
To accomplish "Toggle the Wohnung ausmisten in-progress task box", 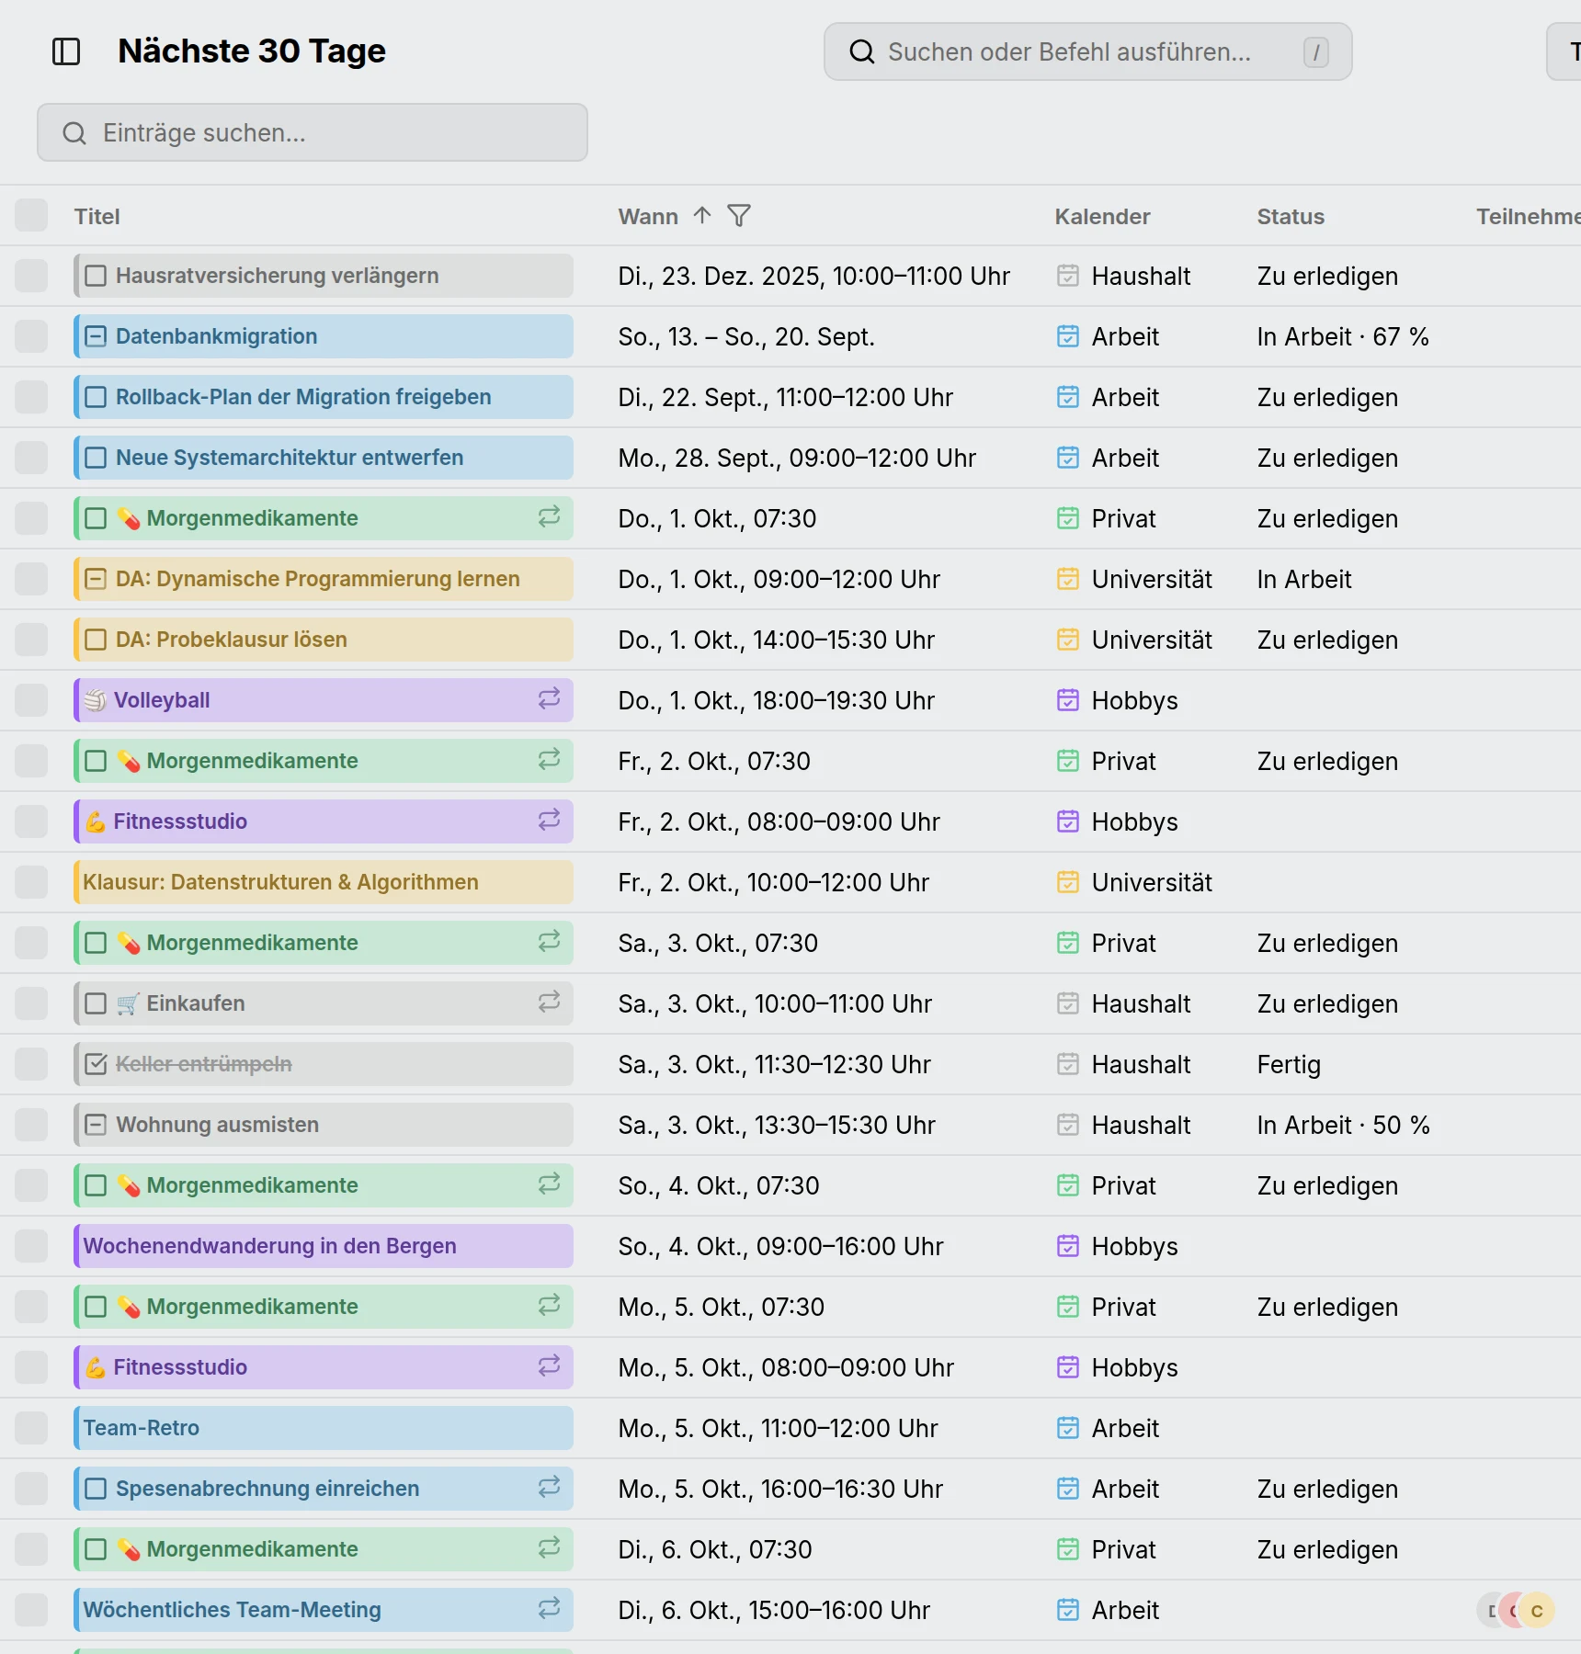I will tap(96, 1125).
